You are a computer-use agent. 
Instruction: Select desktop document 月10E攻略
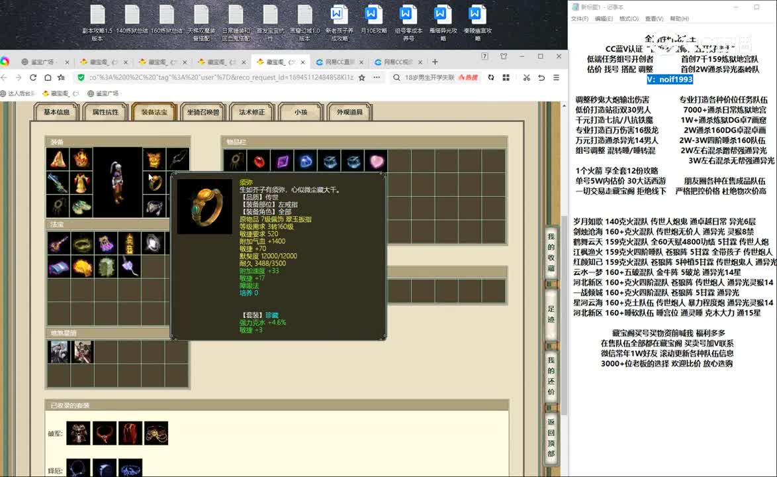(373, 20)
